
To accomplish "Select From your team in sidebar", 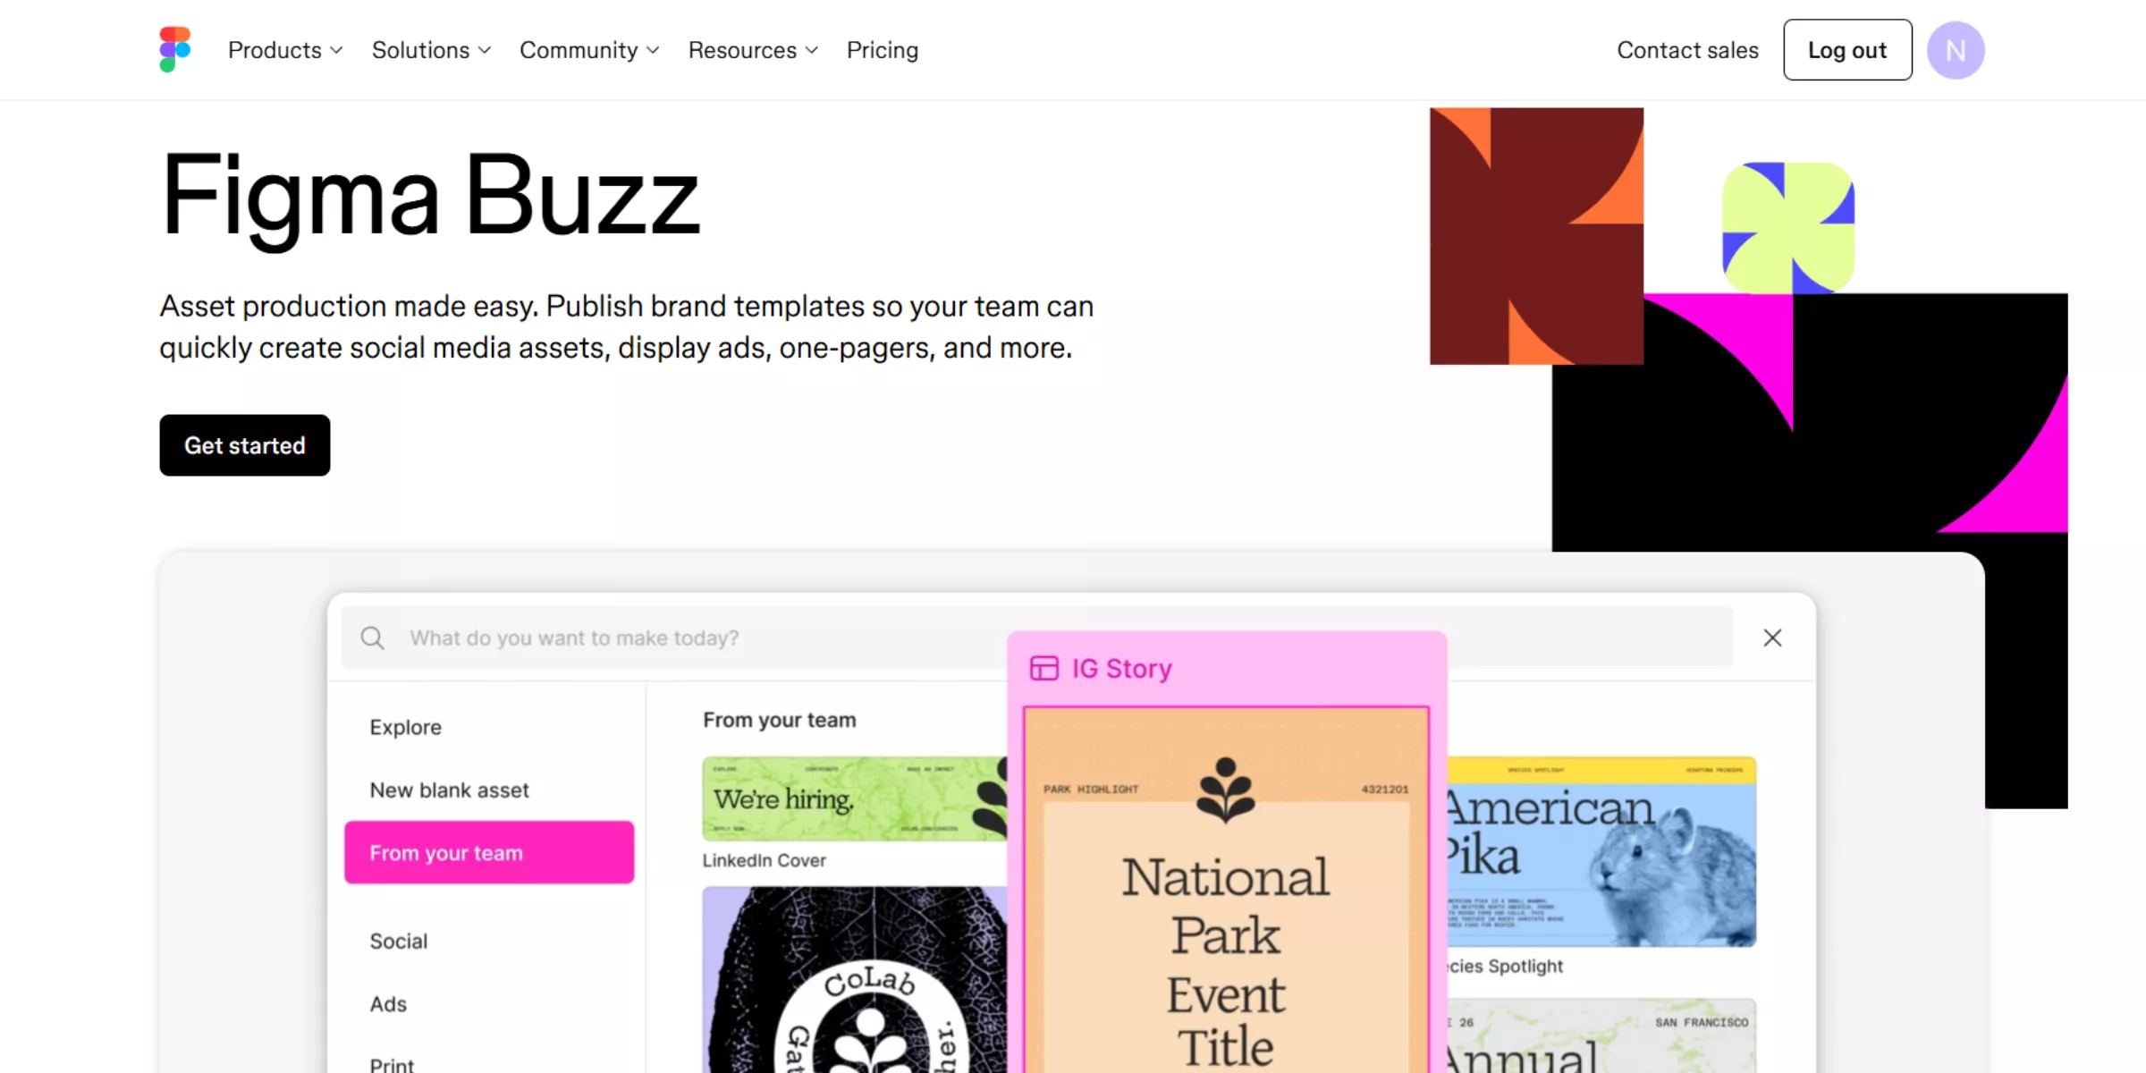I will pos(489,852).
